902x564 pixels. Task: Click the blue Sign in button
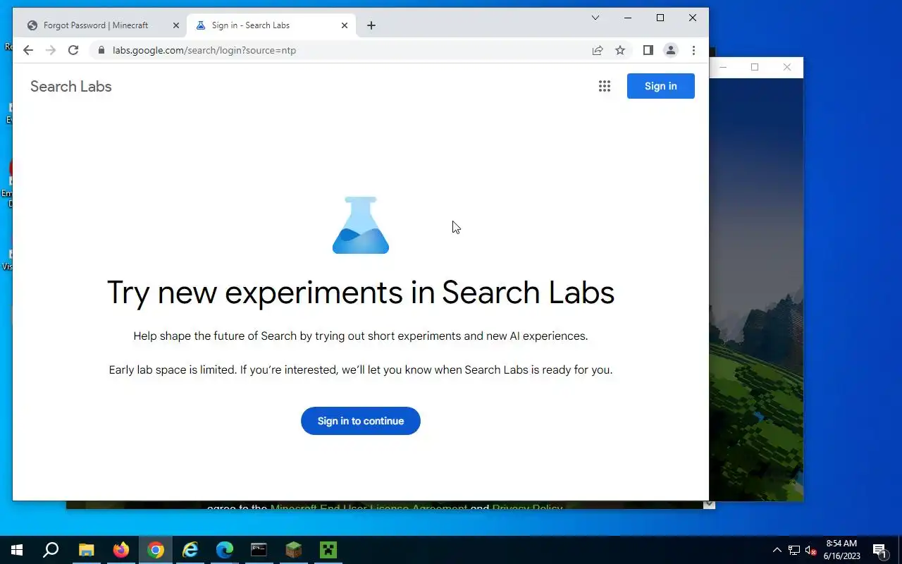click(661, 86)
